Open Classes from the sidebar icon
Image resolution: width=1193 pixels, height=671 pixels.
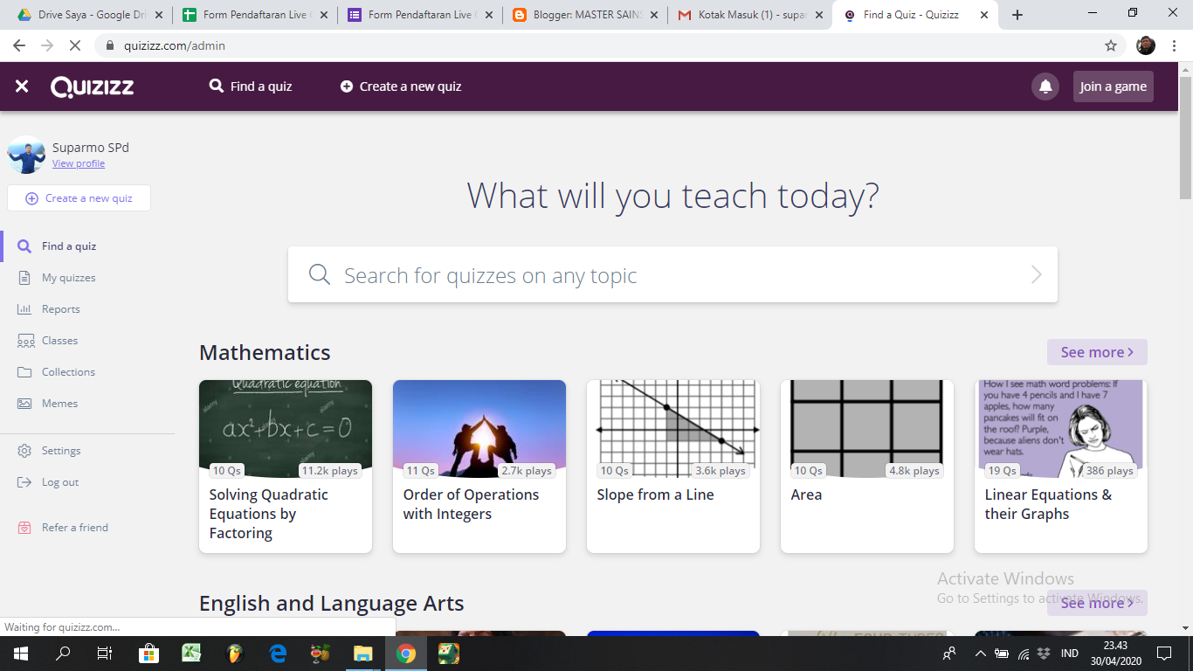(27, 340)
